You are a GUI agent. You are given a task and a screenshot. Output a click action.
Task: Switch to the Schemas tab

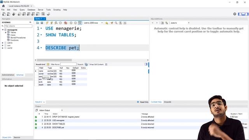[x=20, y=75]
